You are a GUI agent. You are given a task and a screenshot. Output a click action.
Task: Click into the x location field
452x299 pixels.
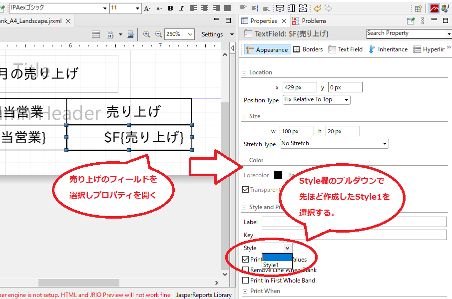tap(300, 87)
